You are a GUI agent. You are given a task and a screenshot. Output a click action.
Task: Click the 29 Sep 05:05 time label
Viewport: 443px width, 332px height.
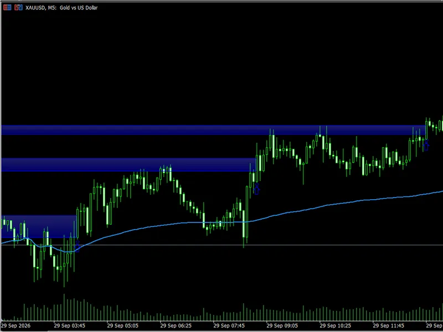point(122,325)
